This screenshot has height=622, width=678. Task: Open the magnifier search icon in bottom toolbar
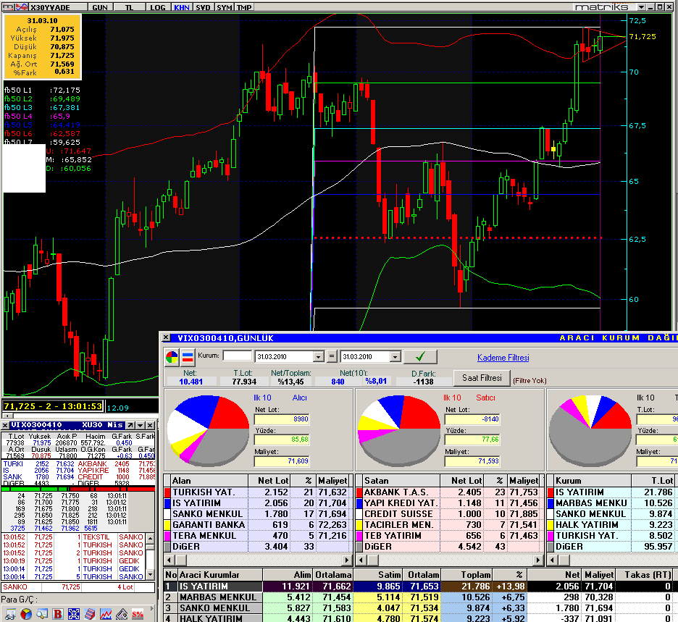(42, 614)
